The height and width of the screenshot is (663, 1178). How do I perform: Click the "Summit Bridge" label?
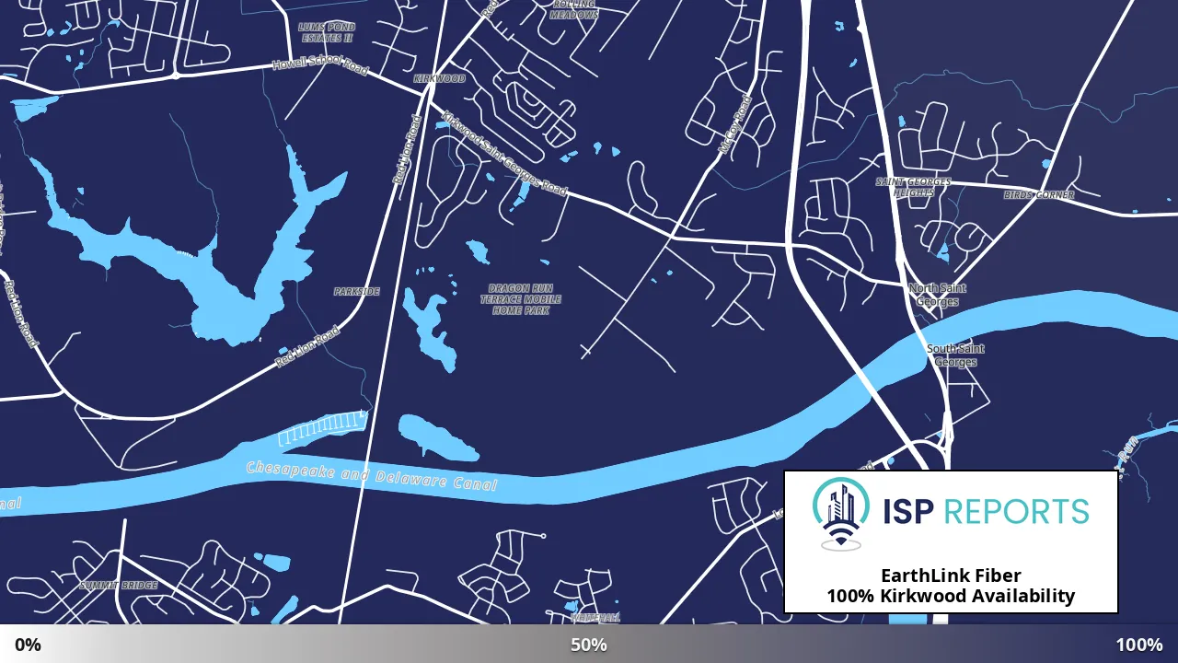click(119, 586)
